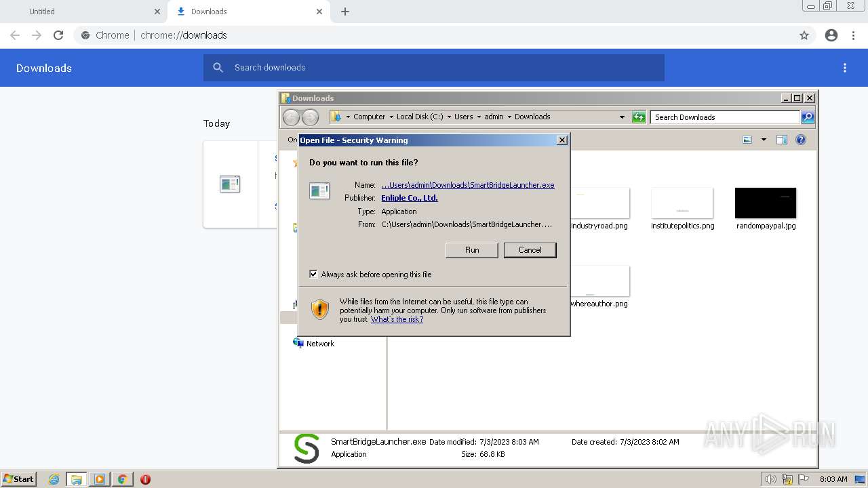Viewport: 868px width, 488px height.
Task: Click Cancel in the Security Warning
Action: point(530,250)
